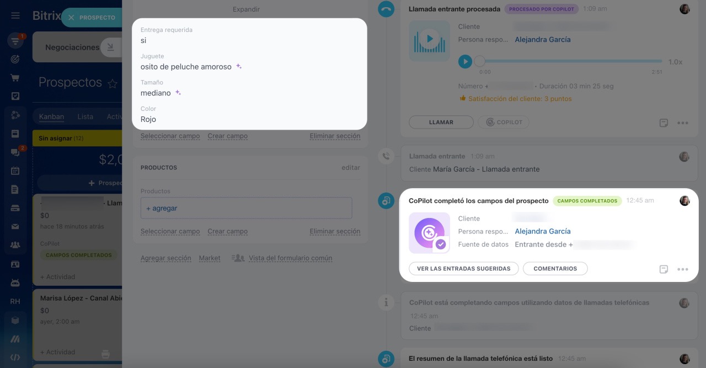Image resolution: width=706 pixels, height=368 pixels.
Task: Switch to the Lista tab
Action: pyautogui.click(x=85, y=116)
